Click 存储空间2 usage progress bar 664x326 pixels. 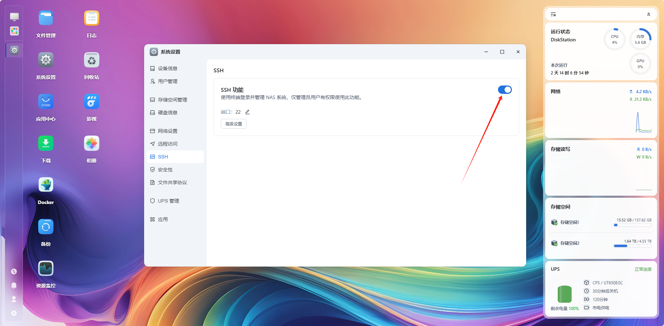pos(632,246)
